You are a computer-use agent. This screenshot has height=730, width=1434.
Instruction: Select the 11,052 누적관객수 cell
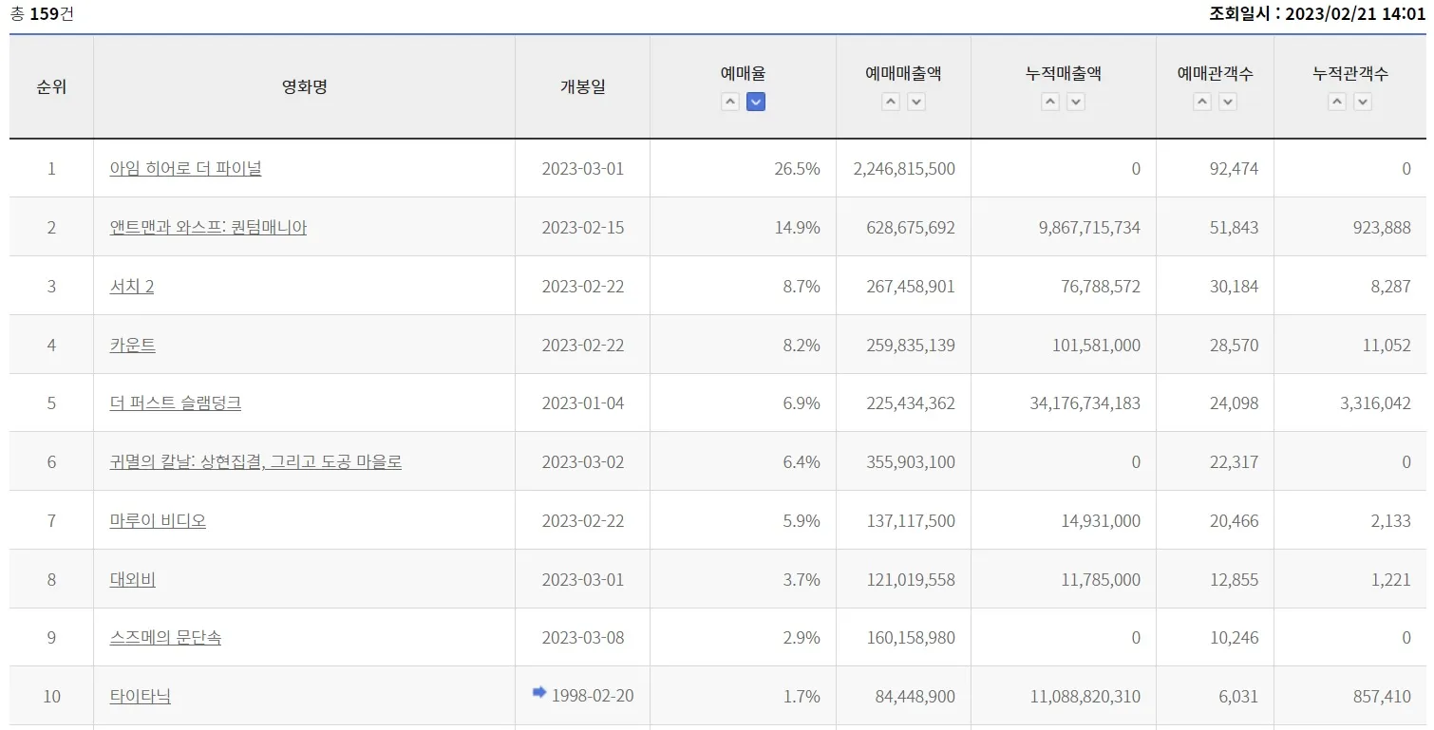[1350, 346]
